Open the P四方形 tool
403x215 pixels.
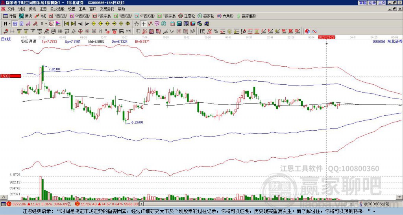pos(58,16)
